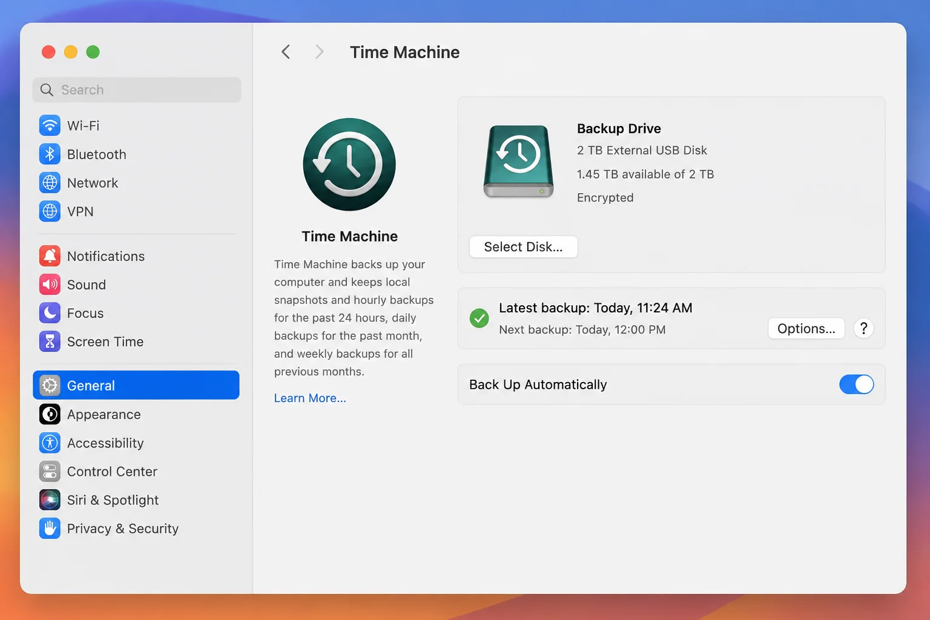
Task: Click the Network globe icon
Action: (x=50, y=182)
